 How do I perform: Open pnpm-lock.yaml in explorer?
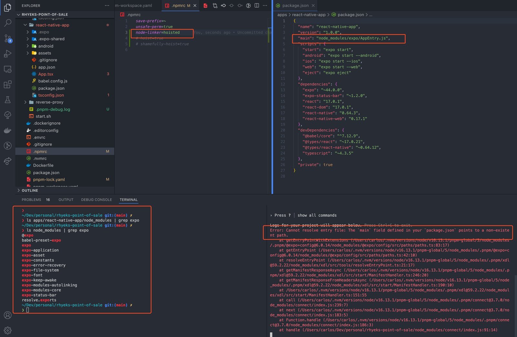pyautogui.click(x=49, y=179)
